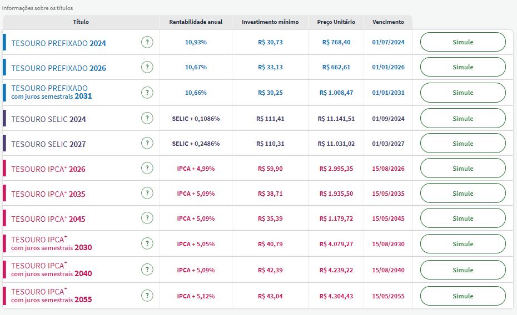Open the TESOURO PREFIXADO 2024 title

59,43
